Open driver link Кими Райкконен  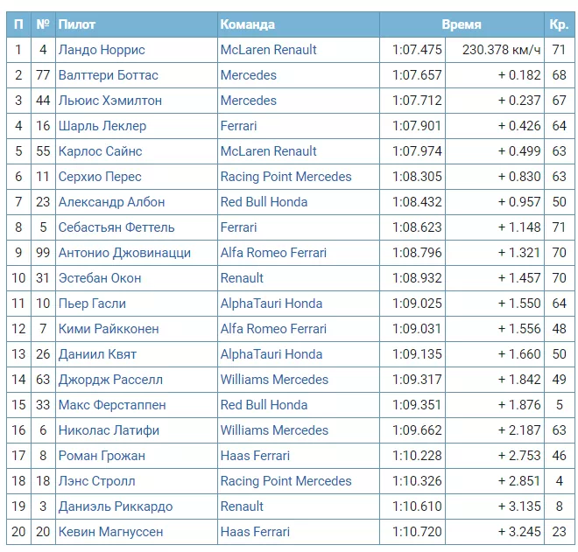click(x=109, y=329)
